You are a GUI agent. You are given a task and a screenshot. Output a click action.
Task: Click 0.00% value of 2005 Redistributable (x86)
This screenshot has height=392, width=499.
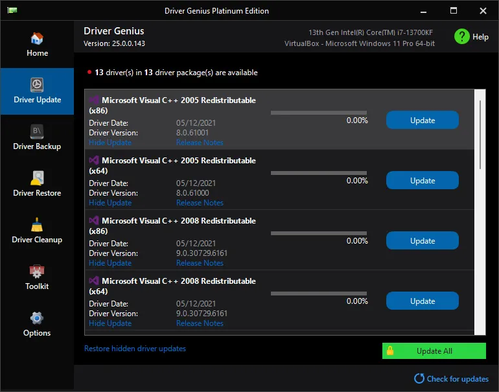point(357,121)
